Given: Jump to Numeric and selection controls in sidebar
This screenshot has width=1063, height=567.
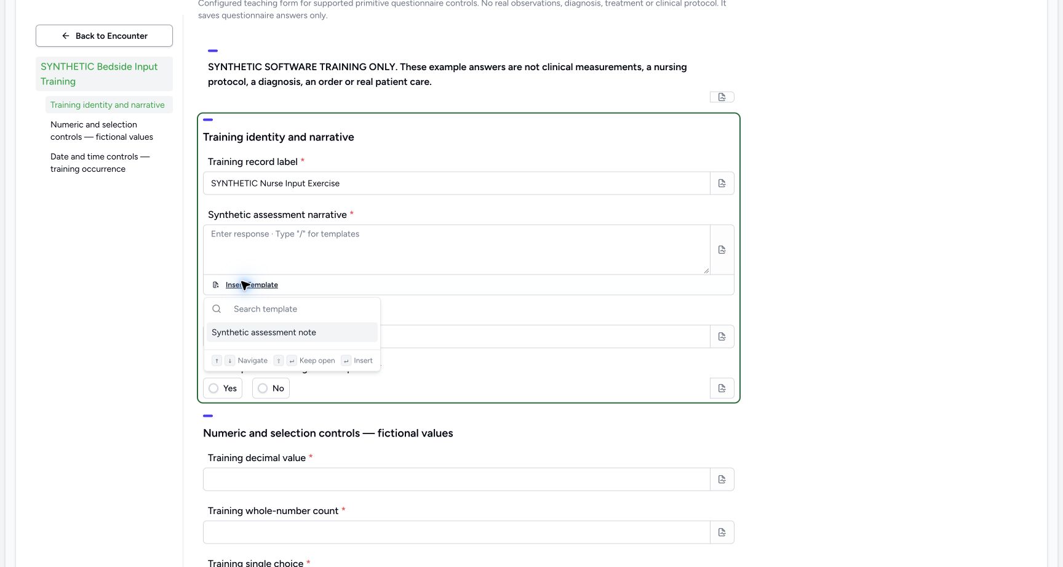Looking at the screenshot, I should [x=109, y=131].
